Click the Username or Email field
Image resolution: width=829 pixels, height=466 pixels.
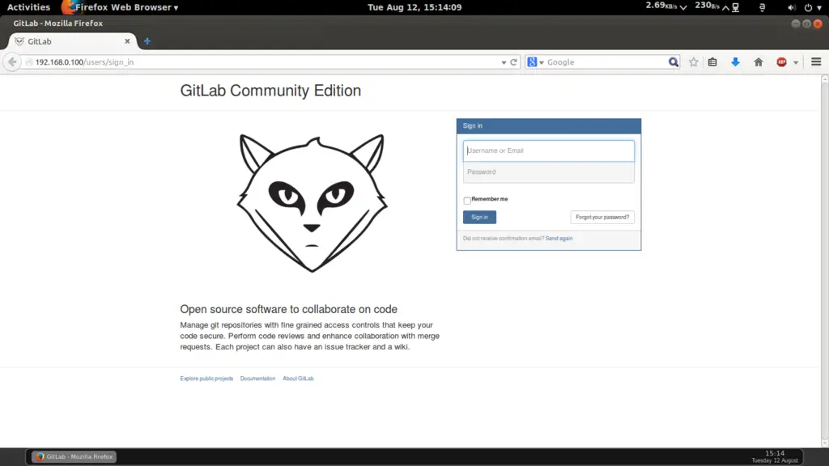pos(549,150)
